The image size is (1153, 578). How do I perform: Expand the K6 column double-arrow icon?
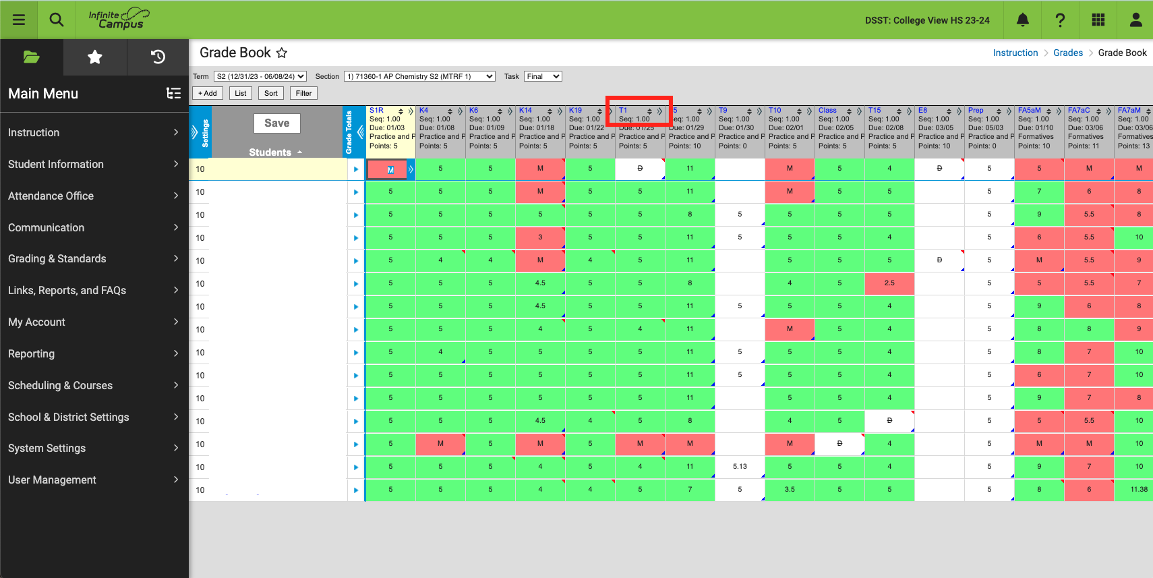[x=510, y=111]
